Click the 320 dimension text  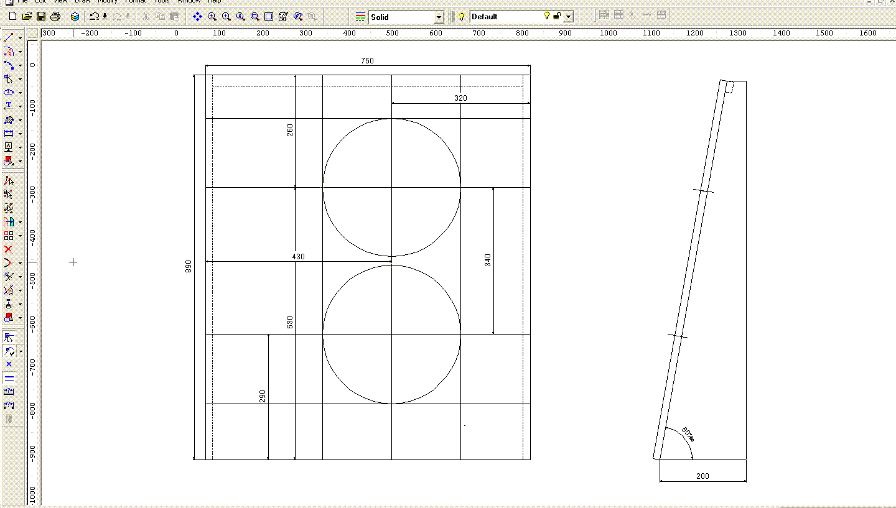tap(460, 98)
